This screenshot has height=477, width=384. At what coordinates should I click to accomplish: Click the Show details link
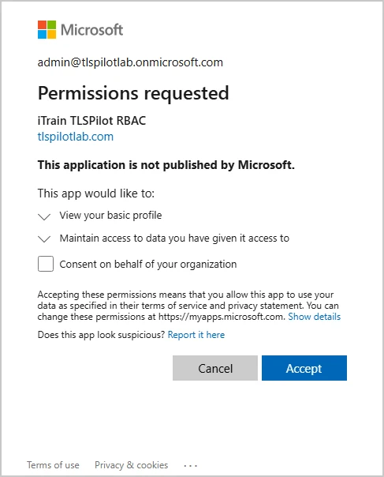tap(314, 317)
